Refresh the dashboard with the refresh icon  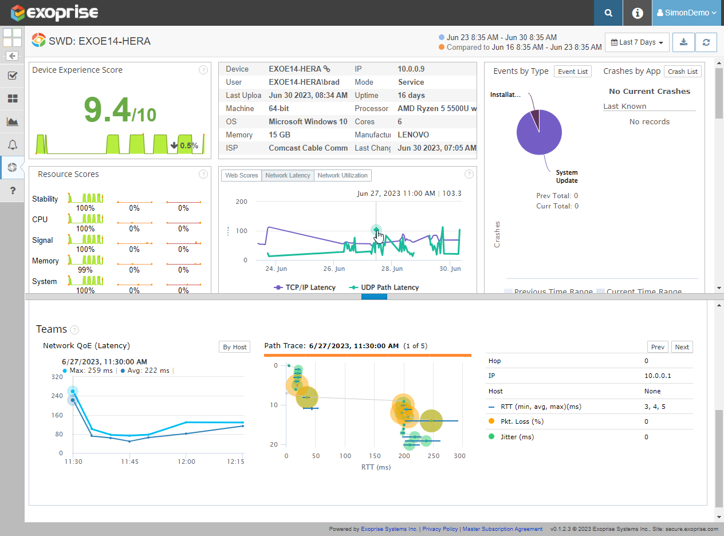(706, 42)
